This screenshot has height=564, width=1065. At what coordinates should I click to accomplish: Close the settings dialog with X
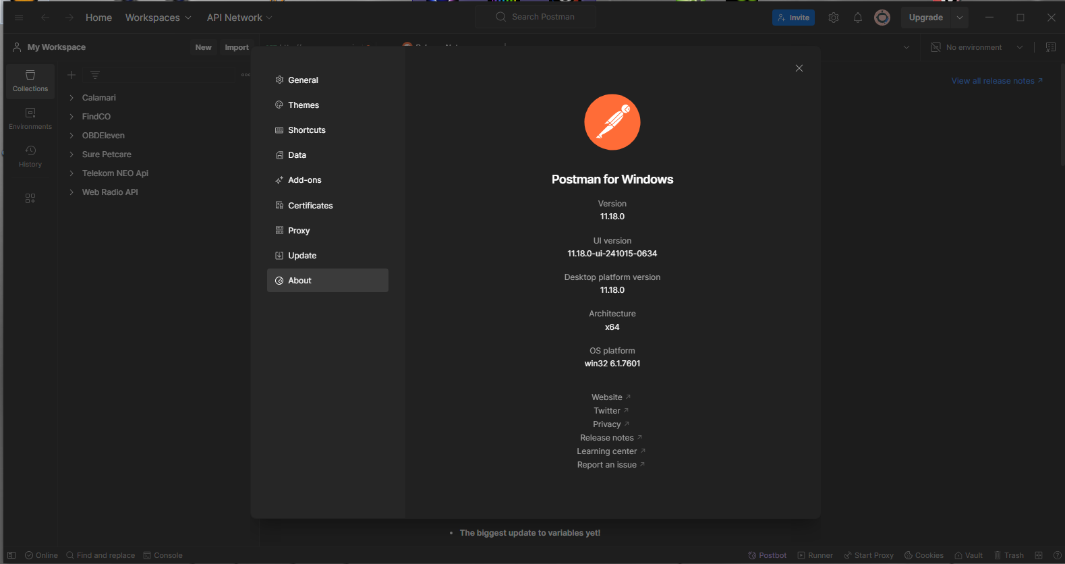pyautogui.click(x=799, y=68)
